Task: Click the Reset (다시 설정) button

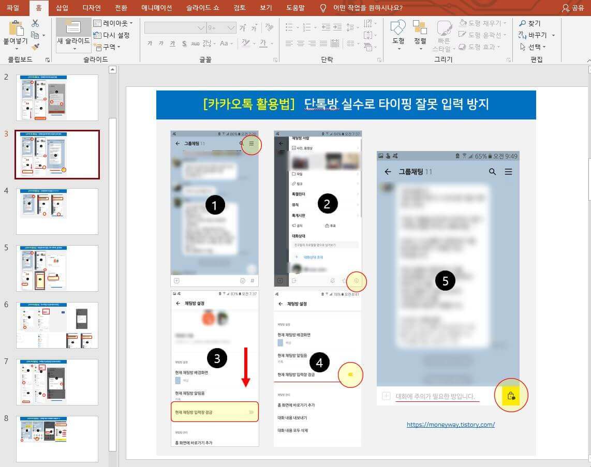Action: [112, 35]
